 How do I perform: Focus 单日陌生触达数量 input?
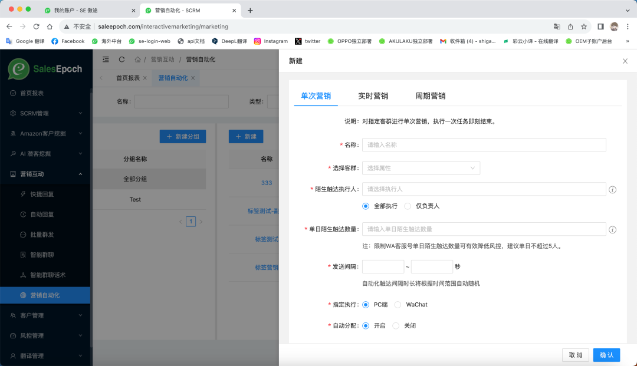coord(484,229)
